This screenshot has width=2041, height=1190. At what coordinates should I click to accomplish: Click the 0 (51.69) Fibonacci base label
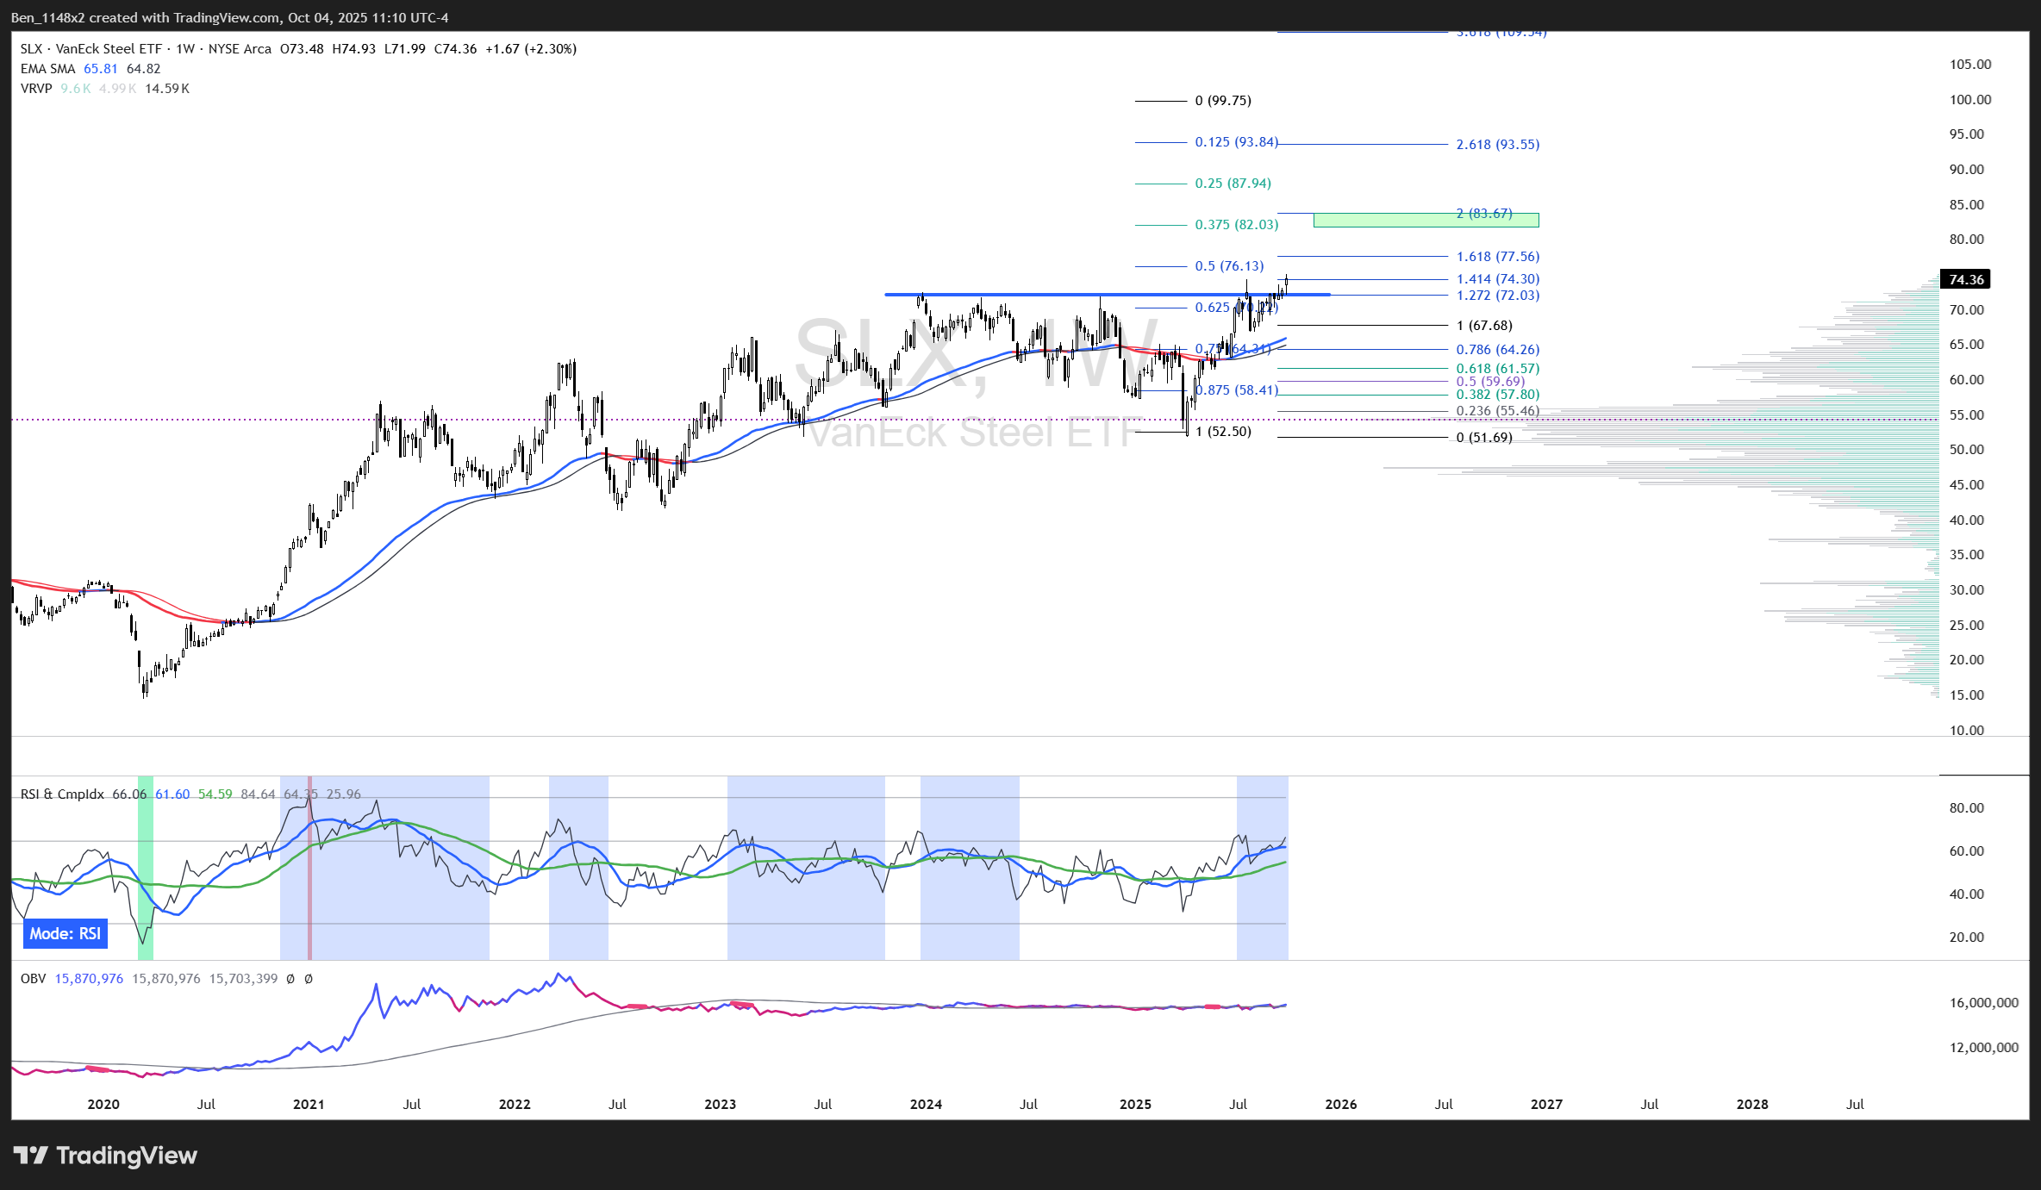click(1484, 438)
